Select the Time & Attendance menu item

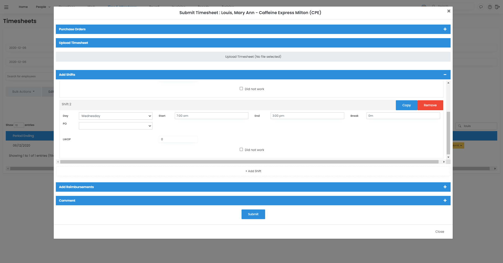pos(122,7)
